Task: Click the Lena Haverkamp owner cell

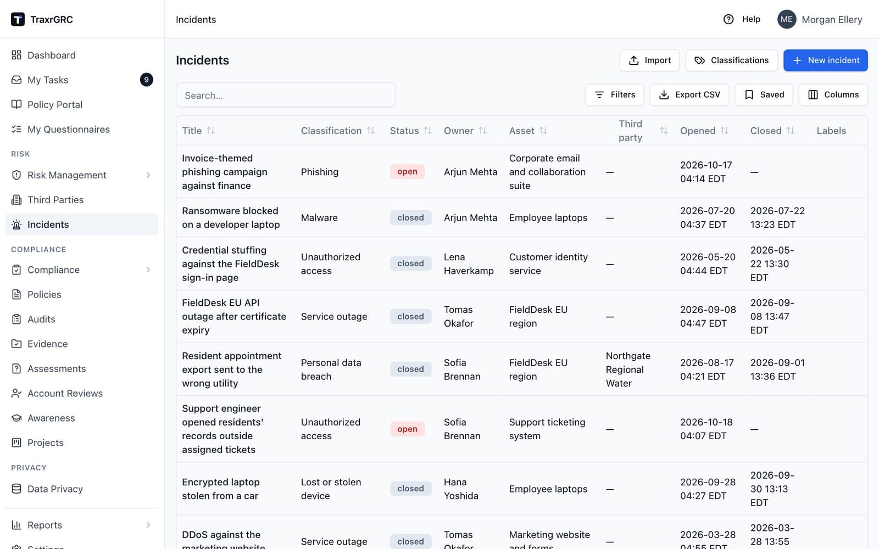Action: (469, 264)
